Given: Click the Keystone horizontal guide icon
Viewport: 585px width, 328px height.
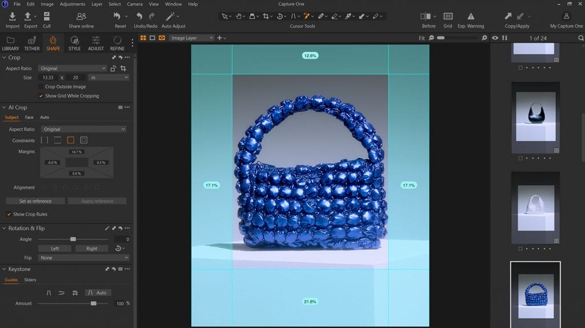Looking at the screenshot, I should coord(62,293).
